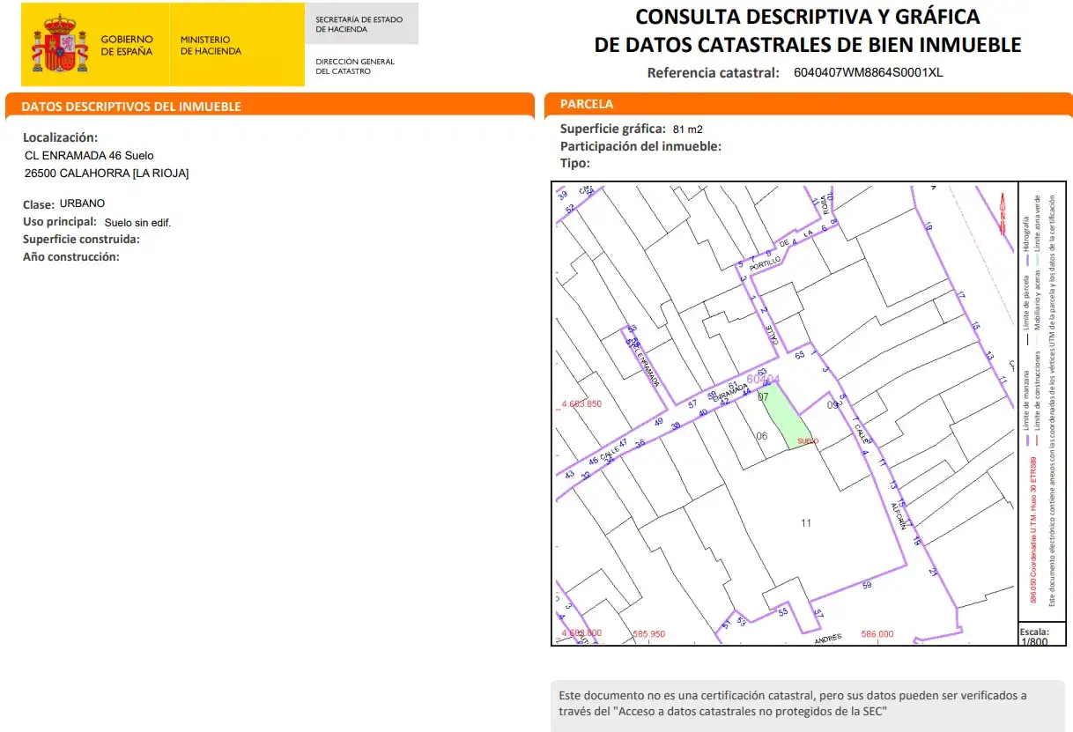Click the 'Tipo:' label
Image resolution: width=1073 pixels, height=732 pixels.
click(575, 163)
